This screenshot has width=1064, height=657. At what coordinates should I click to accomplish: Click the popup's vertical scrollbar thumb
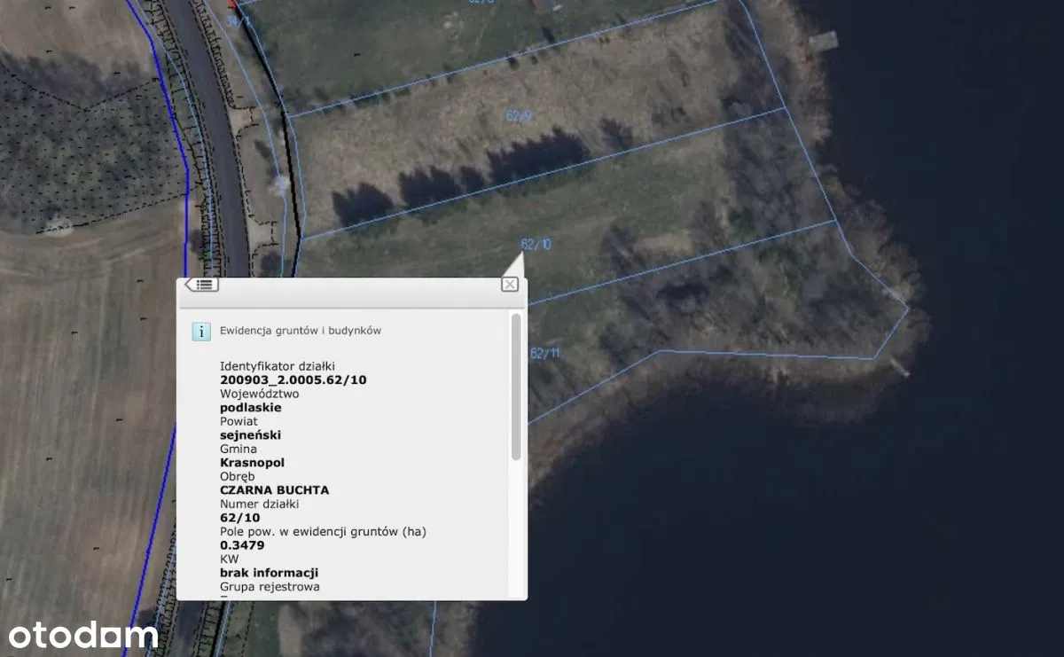pos(516,386)
